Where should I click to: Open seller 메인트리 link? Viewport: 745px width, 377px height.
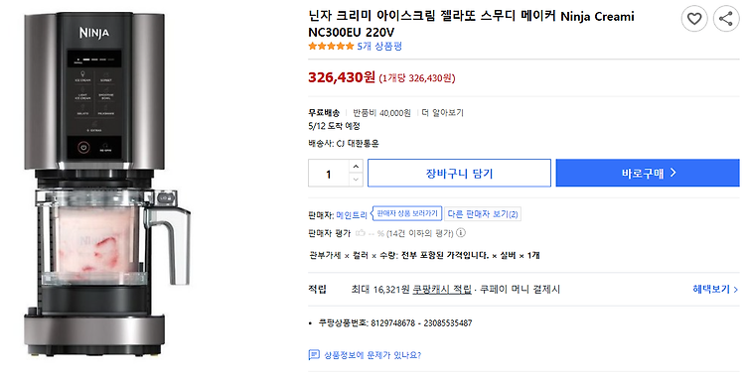[352, 215]
